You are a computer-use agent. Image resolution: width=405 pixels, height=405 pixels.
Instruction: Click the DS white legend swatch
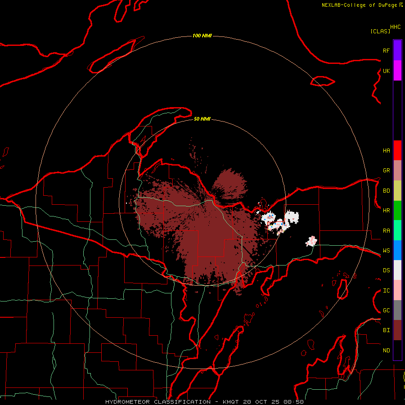[x=397, y=270]
